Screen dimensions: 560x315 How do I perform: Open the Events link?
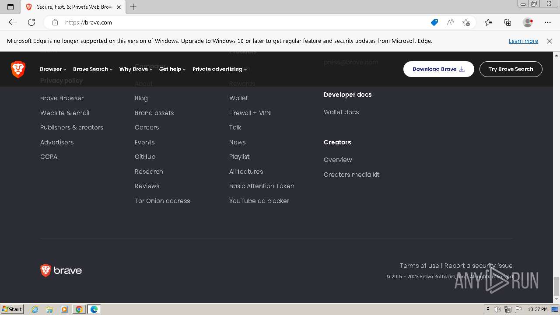coord(144,142)
